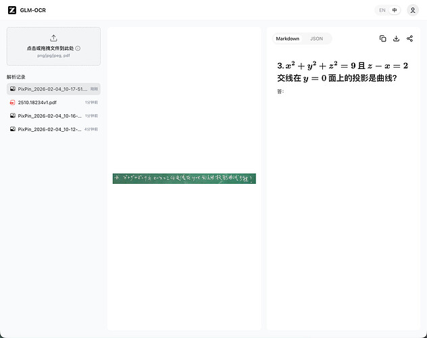Viewport: 427px width, 338px height.
Task: Click the png/jpg/jpeg, pdf format hint
Action: [x=53, y=55]
